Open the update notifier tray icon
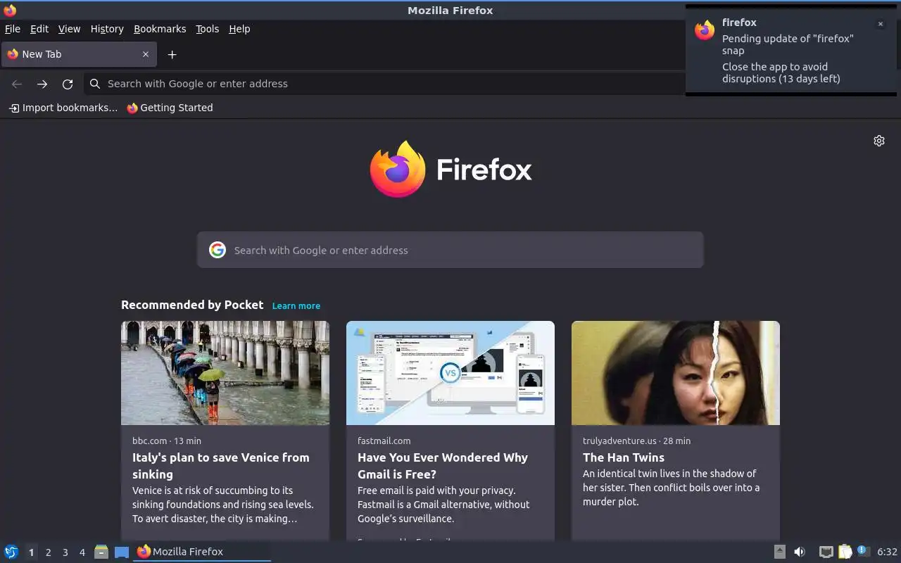The image size is (901, 563). point(863,551)
